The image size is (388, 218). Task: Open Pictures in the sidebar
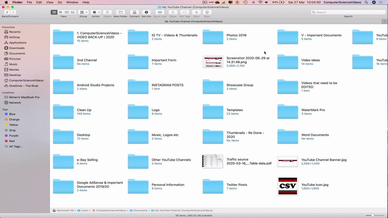click(15, 59)
